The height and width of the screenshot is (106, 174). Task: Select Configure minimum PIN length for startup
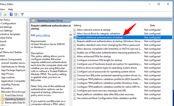click(99, 60)
